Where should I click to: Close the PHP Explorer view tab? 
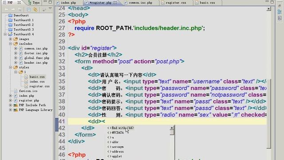[x=19, y=3]
